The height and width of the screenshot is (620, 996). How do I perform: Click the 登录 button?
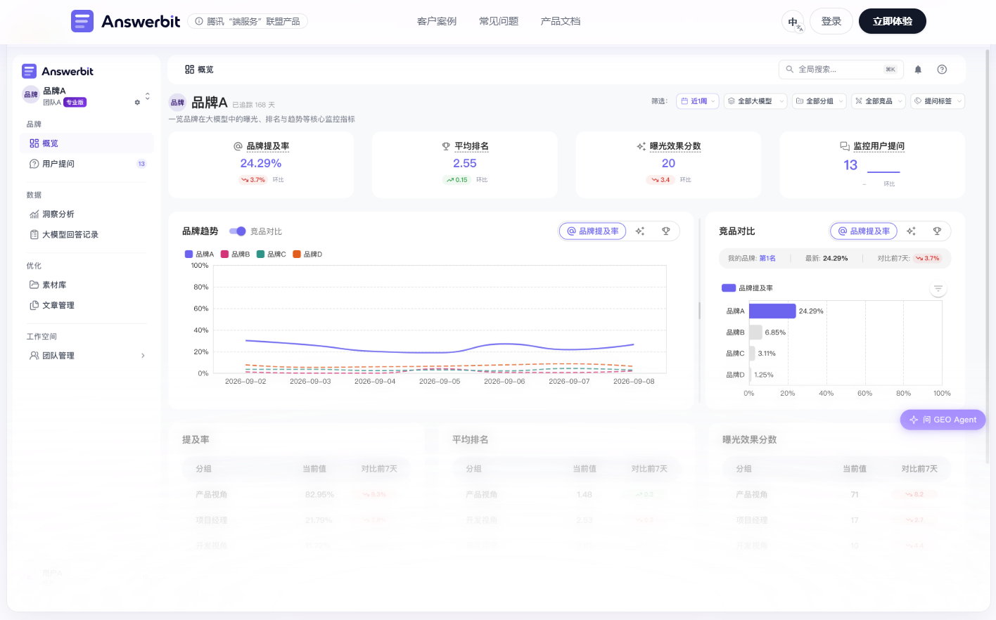tap(831, 21)
